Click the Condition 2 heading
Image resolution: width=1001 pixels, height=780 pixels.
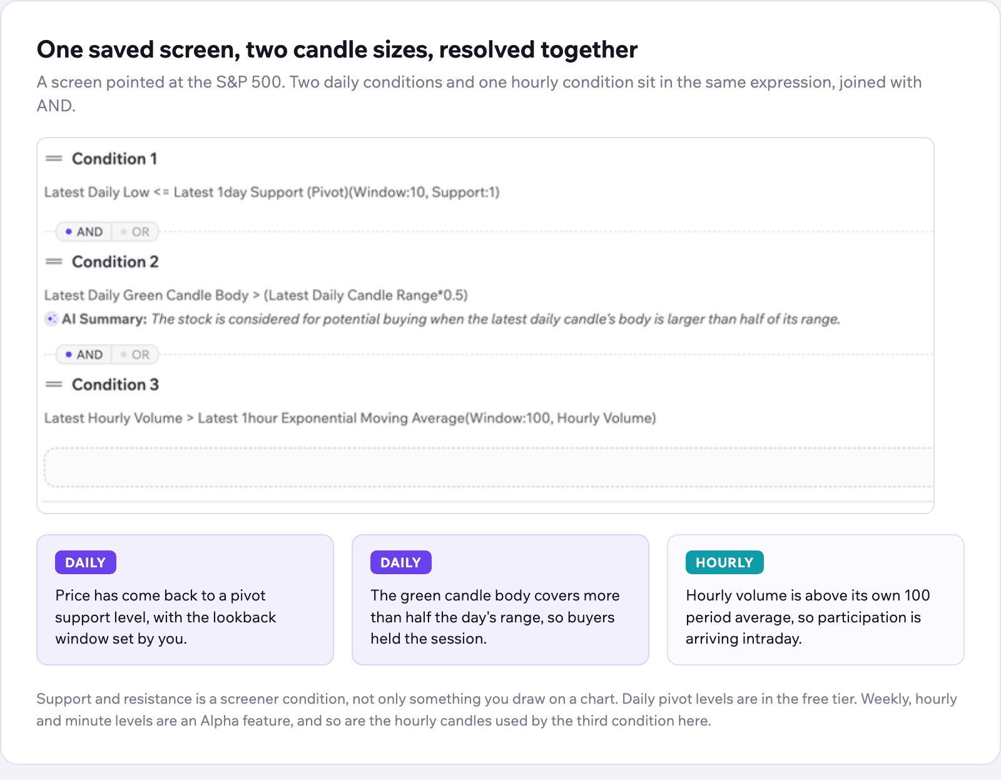coord(115,261)
